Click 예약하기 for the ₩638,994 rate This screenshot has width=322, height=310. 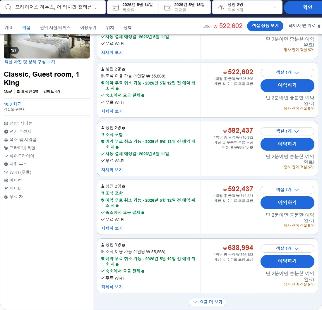pyautogui.click(x=287, y=261)
